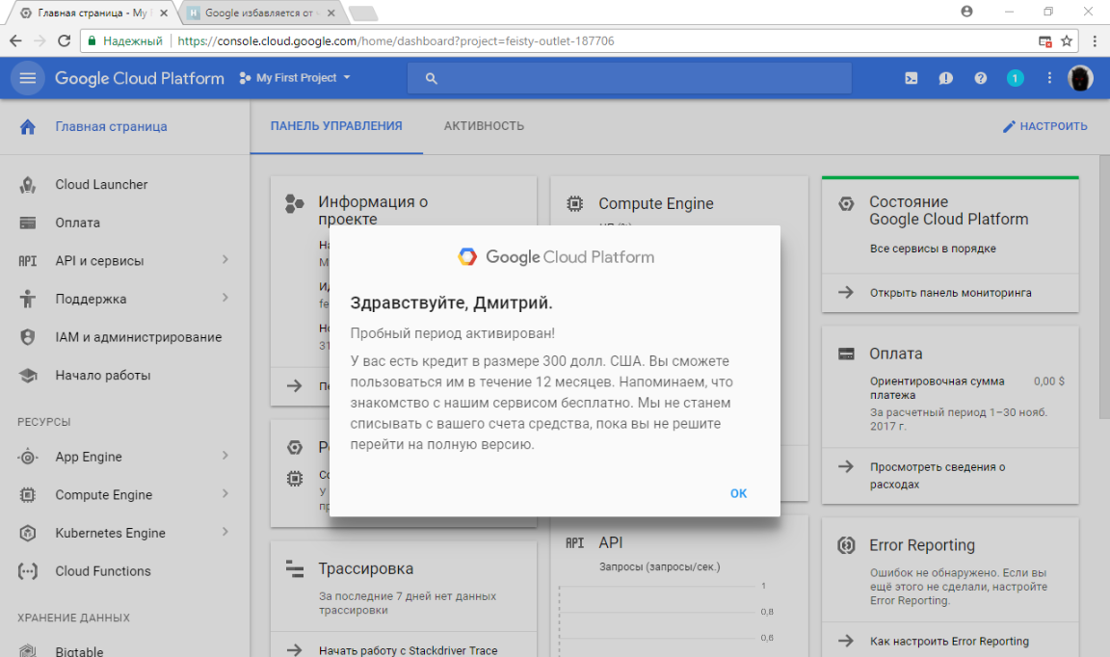The height and width of the screenshot is (657, 1110).
Task: Click the browser address bar URL
Action: pyautogui.click(x=396, y=41)
